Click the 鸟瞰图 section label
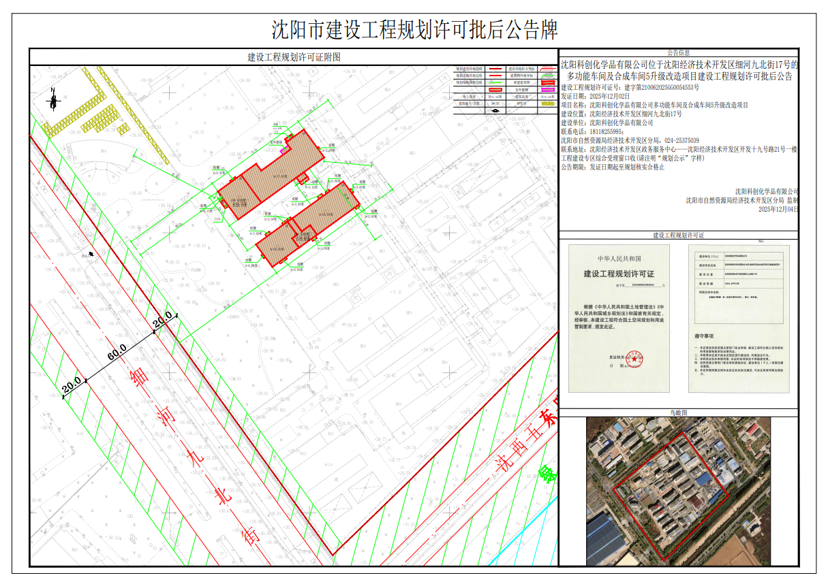828x584 pixels. [678, 412]
